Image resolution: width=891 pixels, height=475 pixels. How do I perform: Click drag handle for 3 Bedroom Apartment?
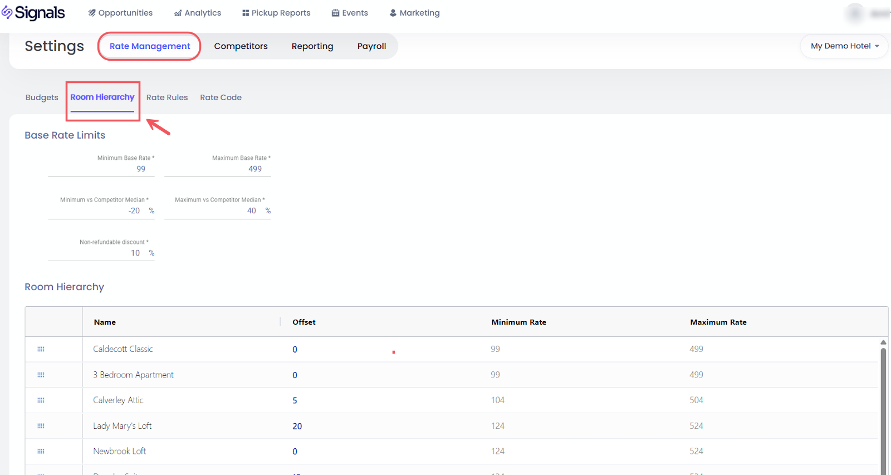click(x=41, y=375)
